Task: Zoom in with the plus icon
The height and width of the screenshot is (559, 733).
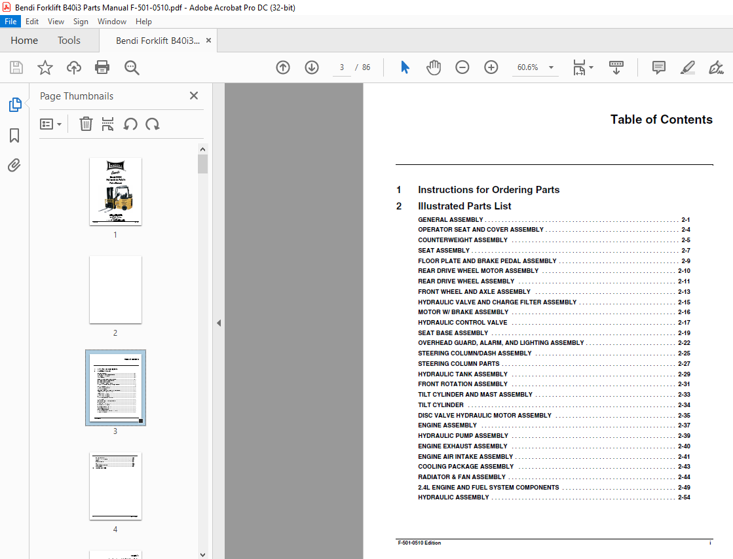Action: point(491,67)
